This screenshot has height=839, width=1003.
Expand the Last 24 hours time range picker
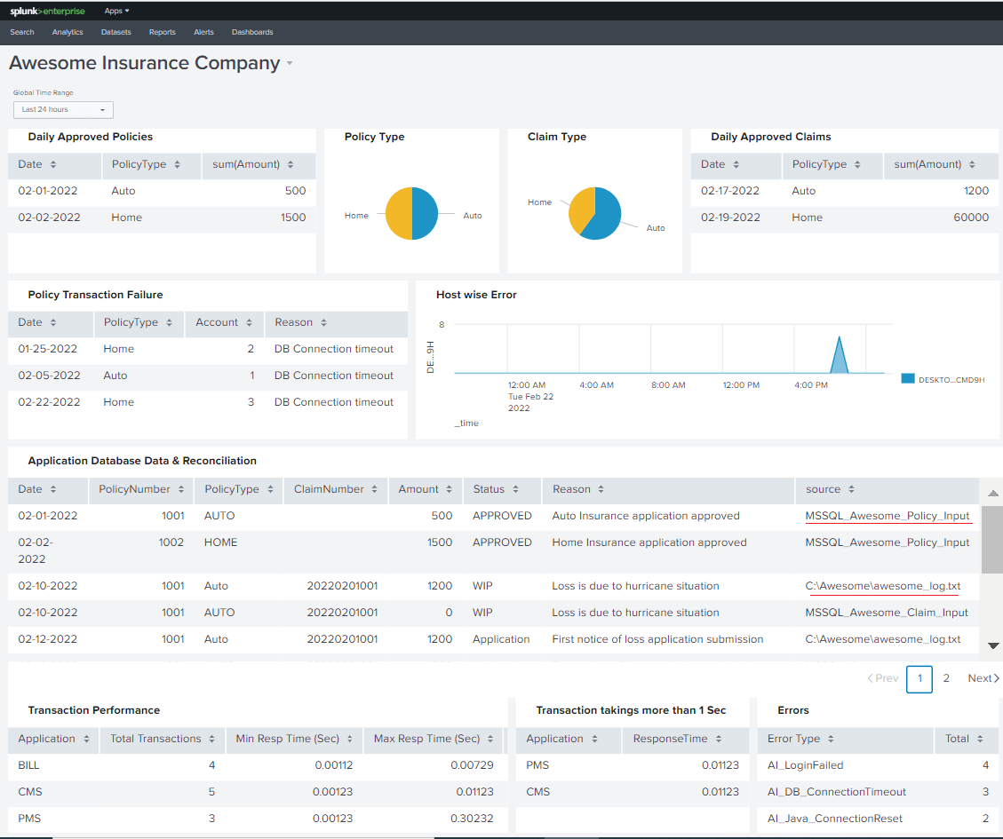63,110
